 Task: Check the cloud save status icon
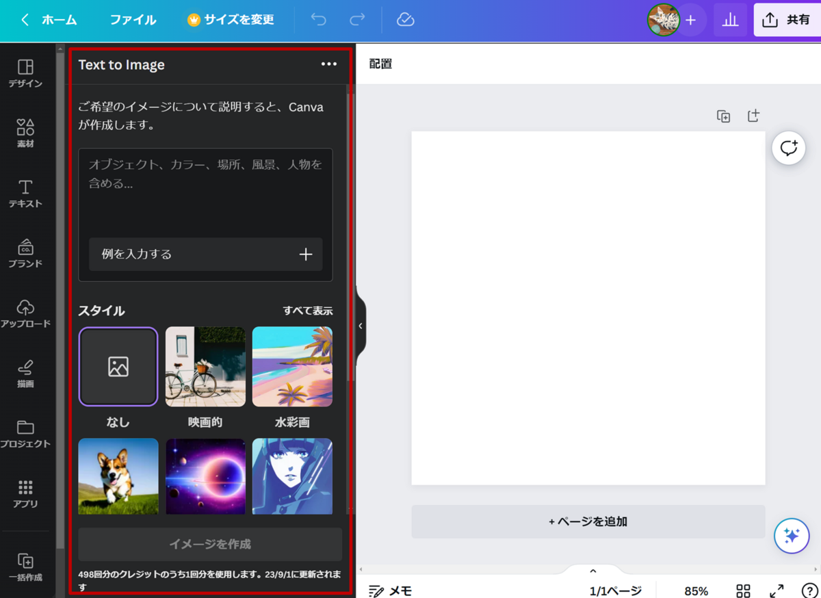[x=406, y=20]
